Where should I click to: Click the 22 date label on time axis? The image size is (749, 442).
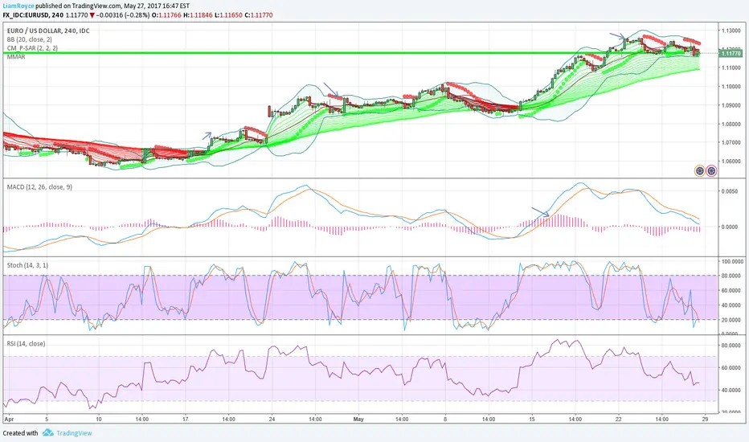(619, 419)
